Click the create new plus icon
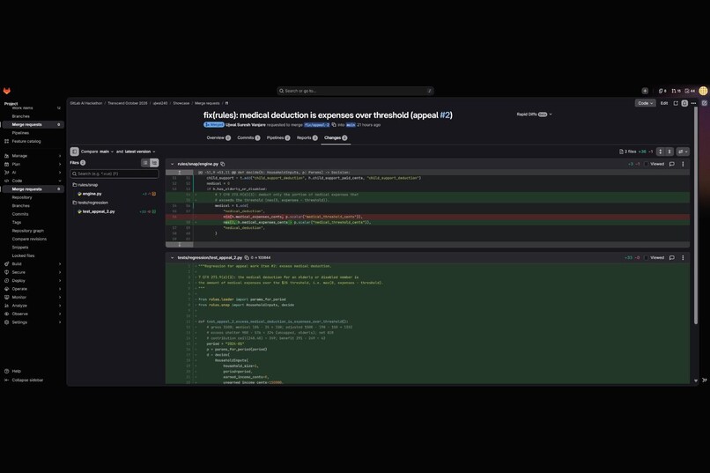 coord(645,91)
